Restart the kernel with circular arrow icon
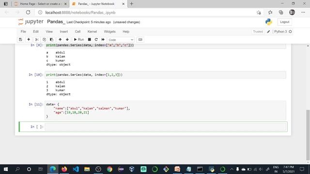This screenshot has height=174, width=310. click(x=96, y=40)
